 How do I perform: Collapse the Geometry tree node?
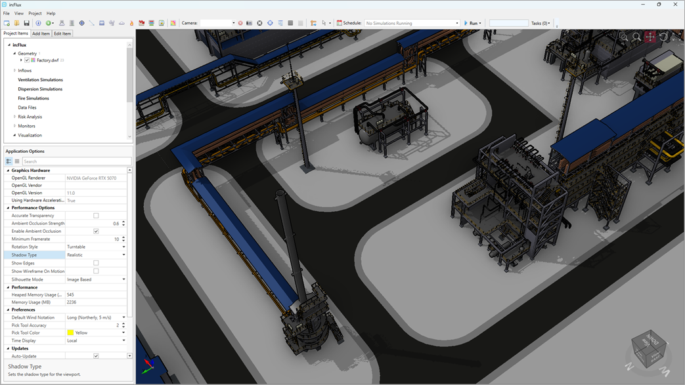pyautogui.click(x=14, y=53)
